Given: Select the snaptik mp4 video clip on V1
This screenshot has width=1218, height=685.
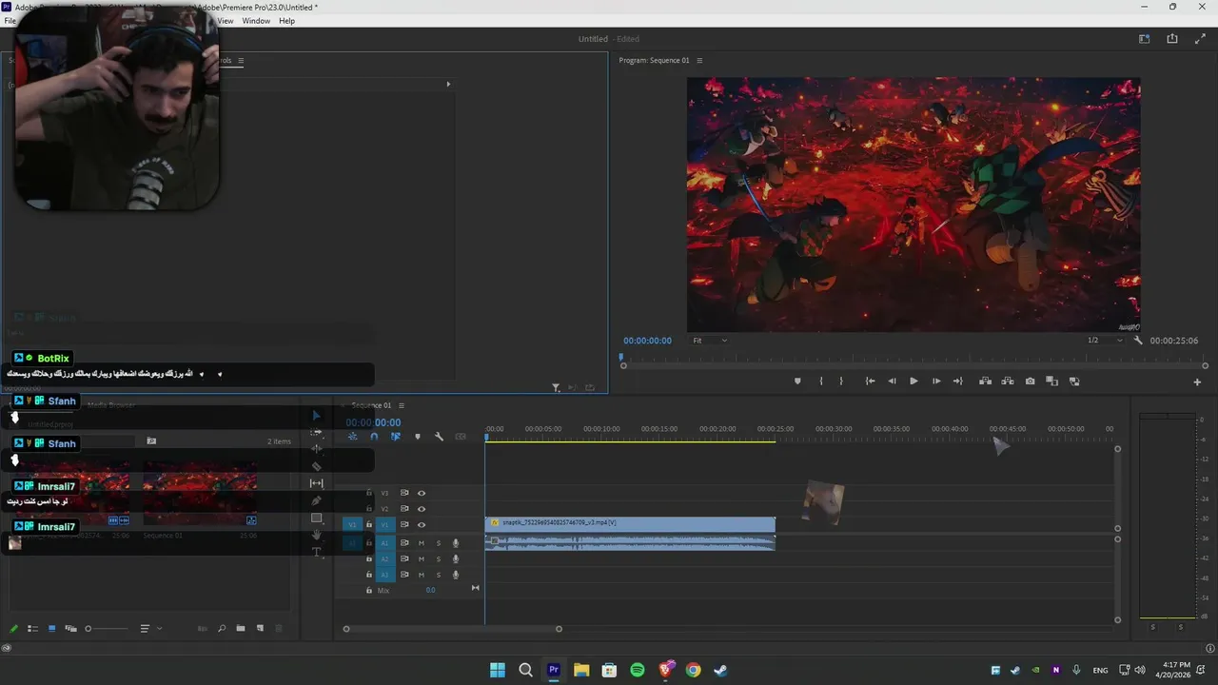Looking at the screenshot, I should [x=630, y=523].
